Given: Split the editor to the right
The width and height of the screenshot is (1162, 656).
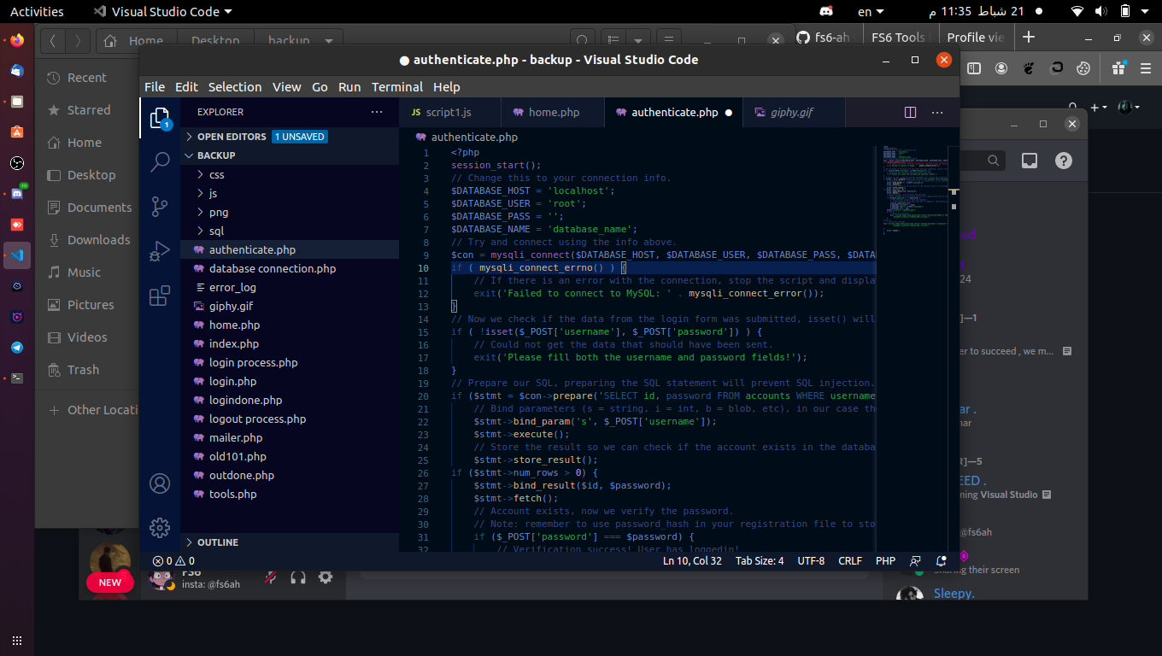Looking at the screenshot, I should click(x=911, y=113).
